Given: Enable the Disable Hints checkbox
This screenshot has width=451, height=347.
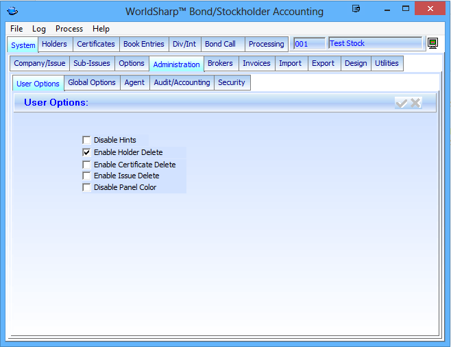Looking at the screenshot, I should point(86,140).
